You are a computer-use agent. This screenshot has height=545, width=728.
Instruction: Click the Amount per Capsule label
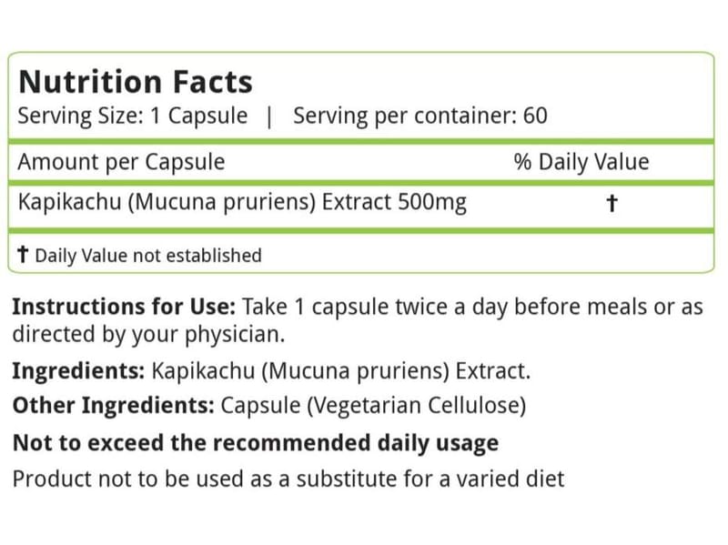tap(121, 163)
